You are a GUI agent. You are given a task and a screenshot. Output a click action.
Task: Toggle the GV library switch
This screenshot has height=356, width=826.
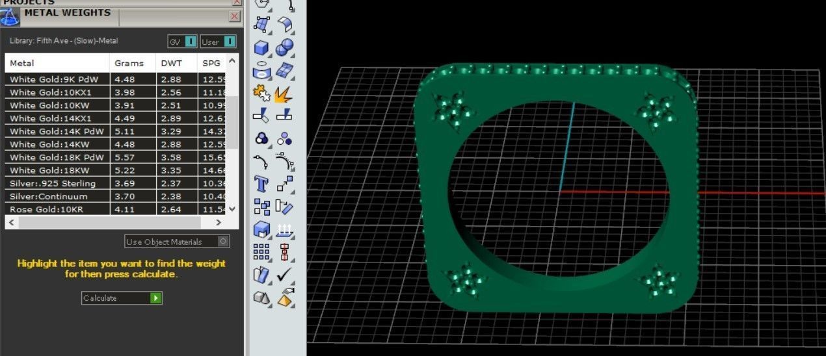(x=182, y=42)
